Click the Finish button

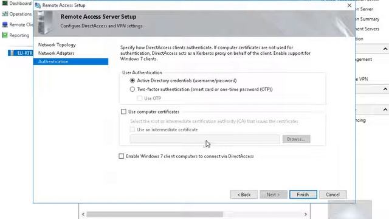tap(303, 195)
